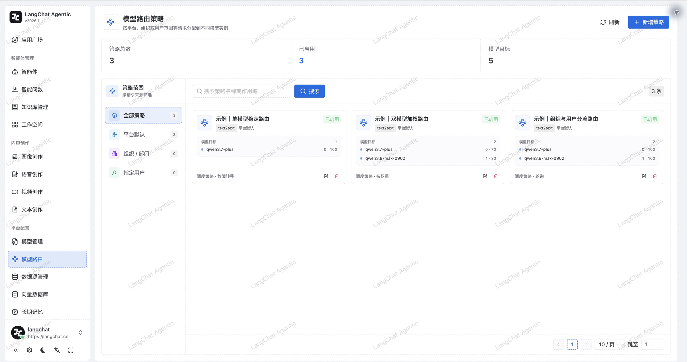Collapse the sidebar with double-chevron icon
Screen dimensions: 688x362
16,350
